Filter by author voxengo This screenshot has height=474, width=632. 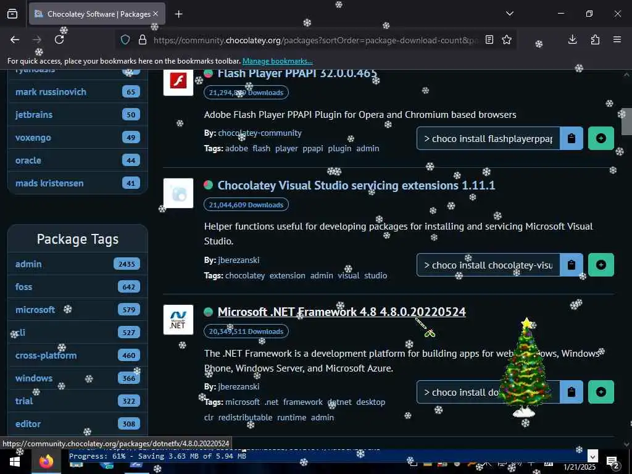[x=33, y=138]
